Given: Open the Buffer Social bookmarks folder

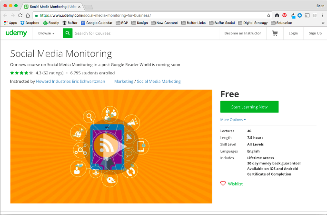Looking at the screenshot, I should coord(222,23).
